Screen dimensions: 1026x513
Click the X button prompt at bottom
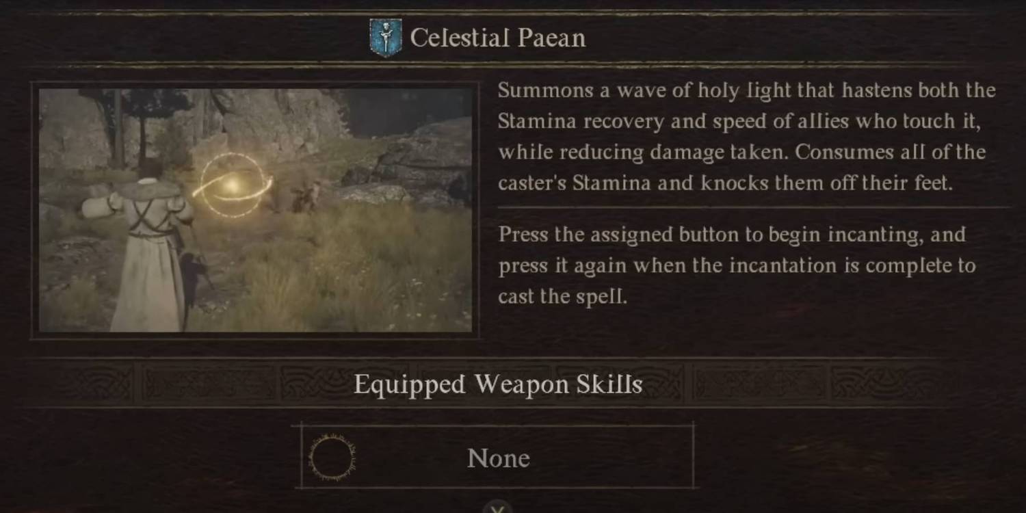[498, 508]
